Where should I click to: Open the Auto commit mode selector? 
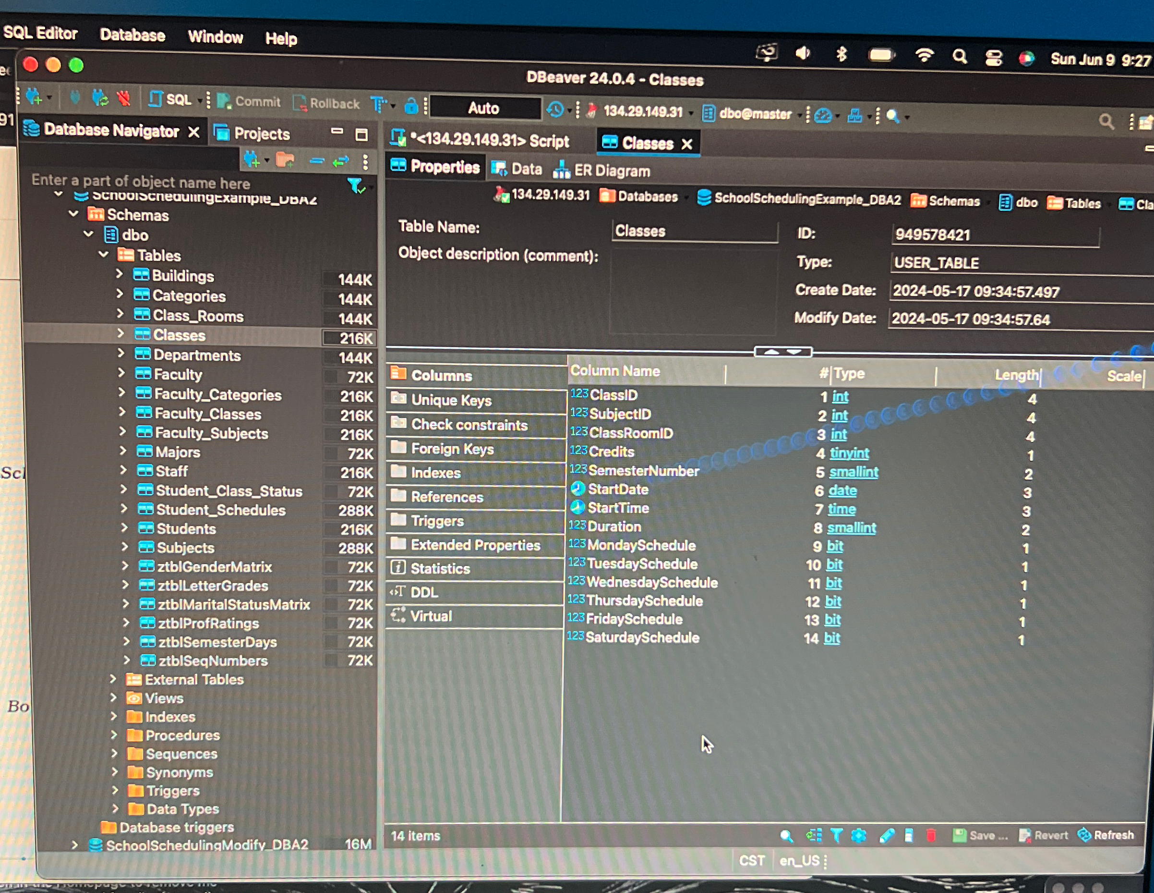pyautogui.click(x=484, y=109)
